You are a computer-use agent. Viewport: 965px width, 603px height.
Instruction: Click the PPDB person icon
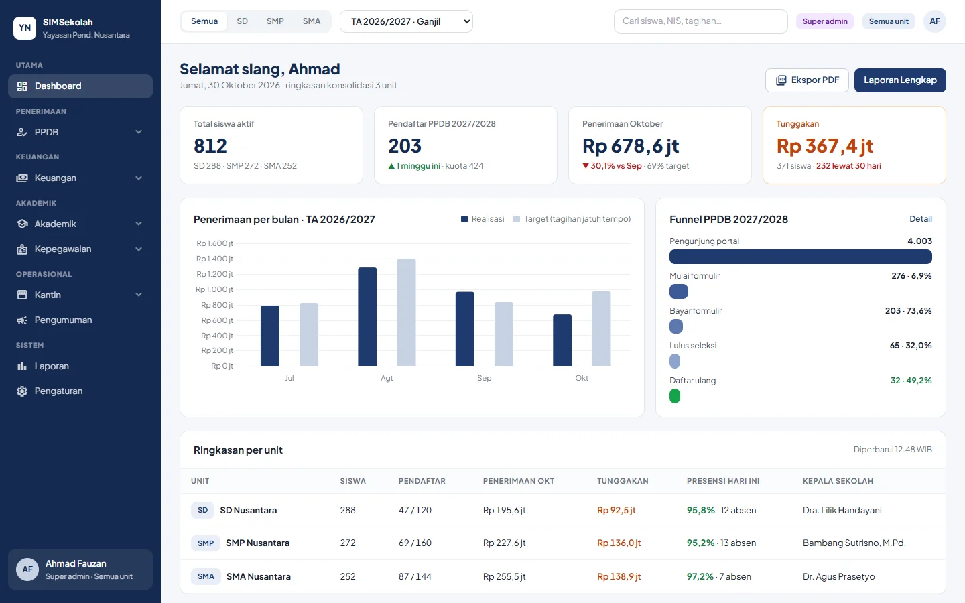[22, 132]
